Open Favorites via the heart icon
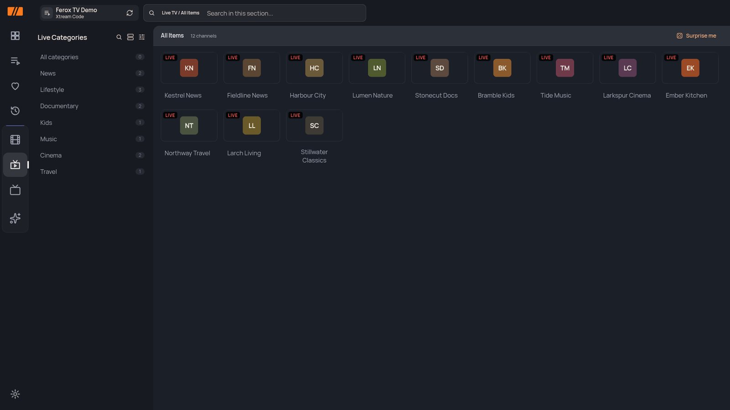The height and width of the screenshot is (410, 730). [15, 86]
